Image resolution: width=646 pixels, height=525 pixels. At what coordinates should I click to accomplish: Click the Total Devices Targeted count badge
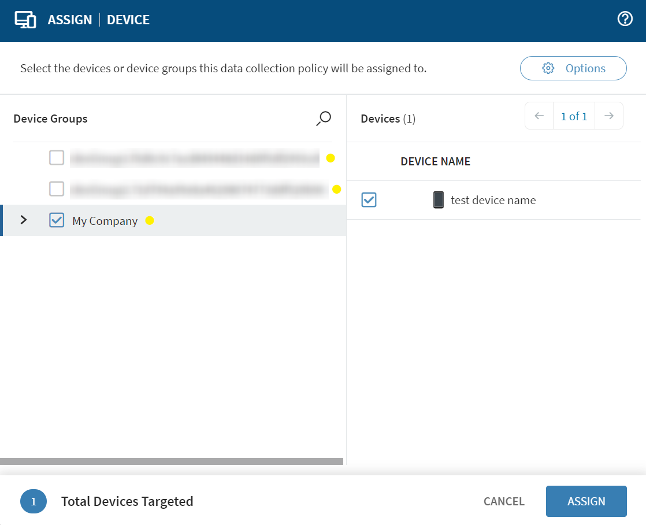tap(34, 501)
